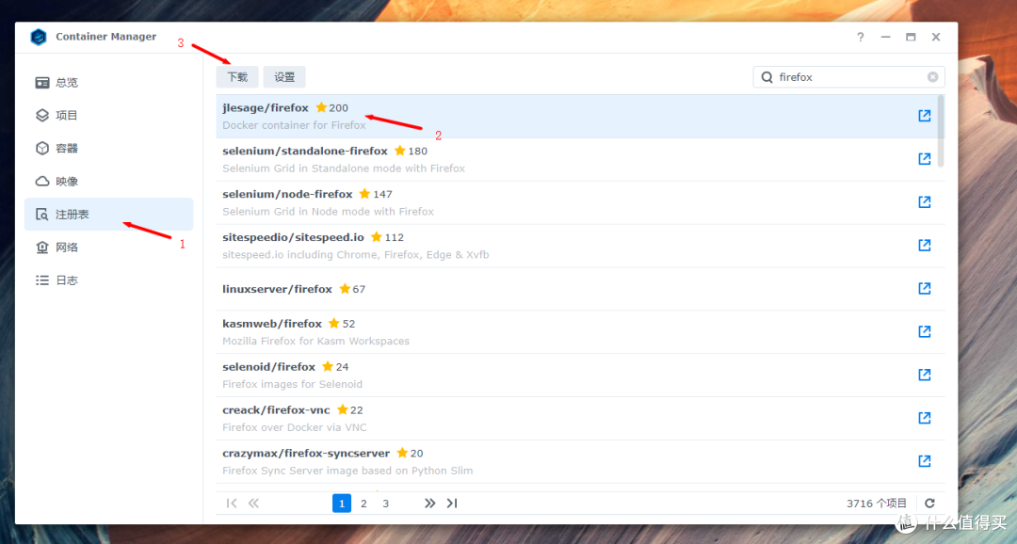Open the 设置 registry settings
This screenshot has height=544, width=1017.
pos(283,76)
